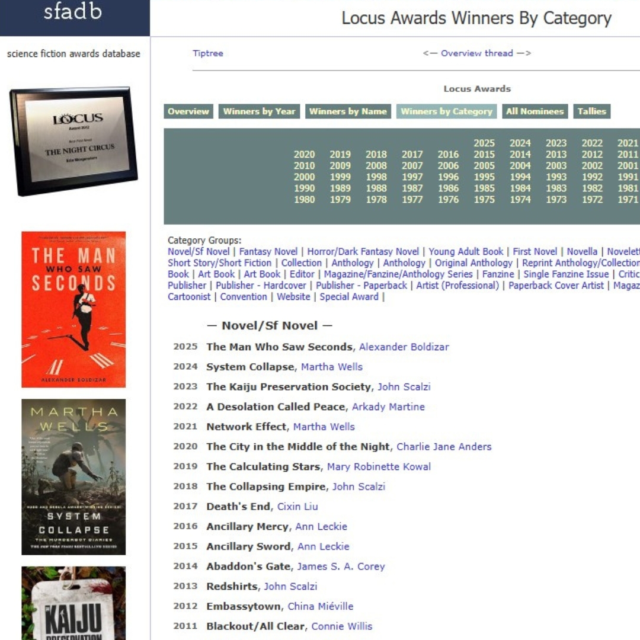Select year 1990 in year grid
Screen dimensions: 640x640
[305, 188]
